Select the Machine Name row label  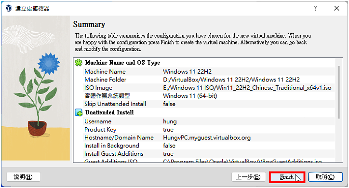pyautogui.click(x=105, y=72)
